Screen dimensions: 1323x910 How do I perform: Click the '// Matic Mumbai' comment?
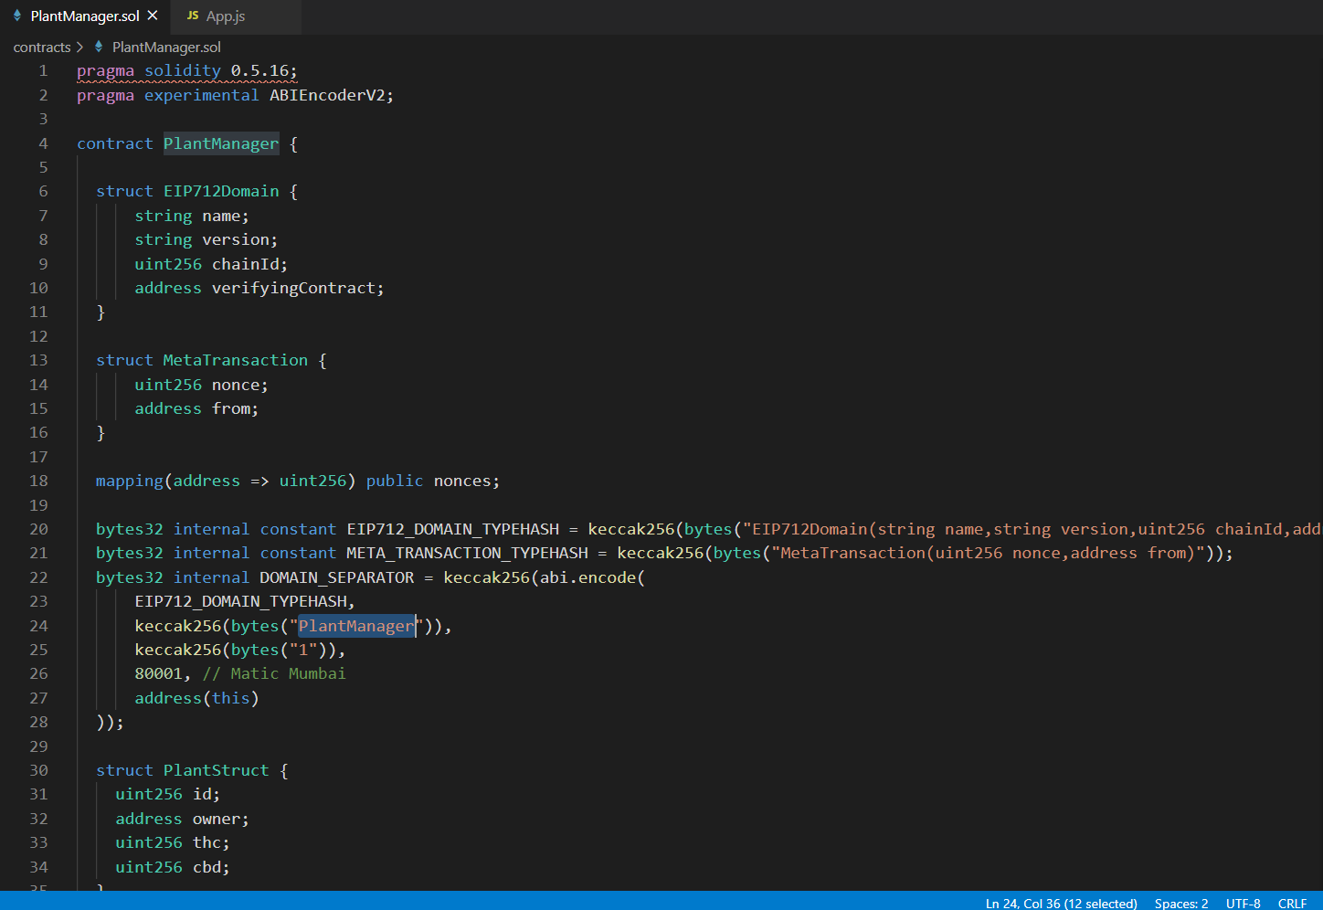[x=274, y=673]
